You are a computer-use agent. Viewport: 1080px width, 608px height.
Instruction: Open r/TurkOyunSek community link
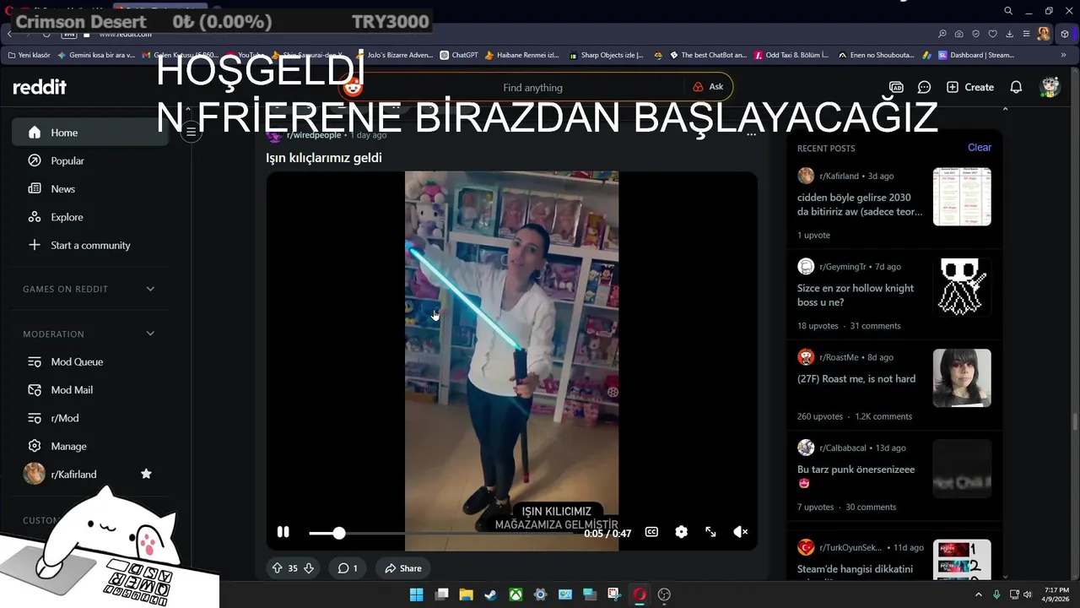tap(850, 547)
